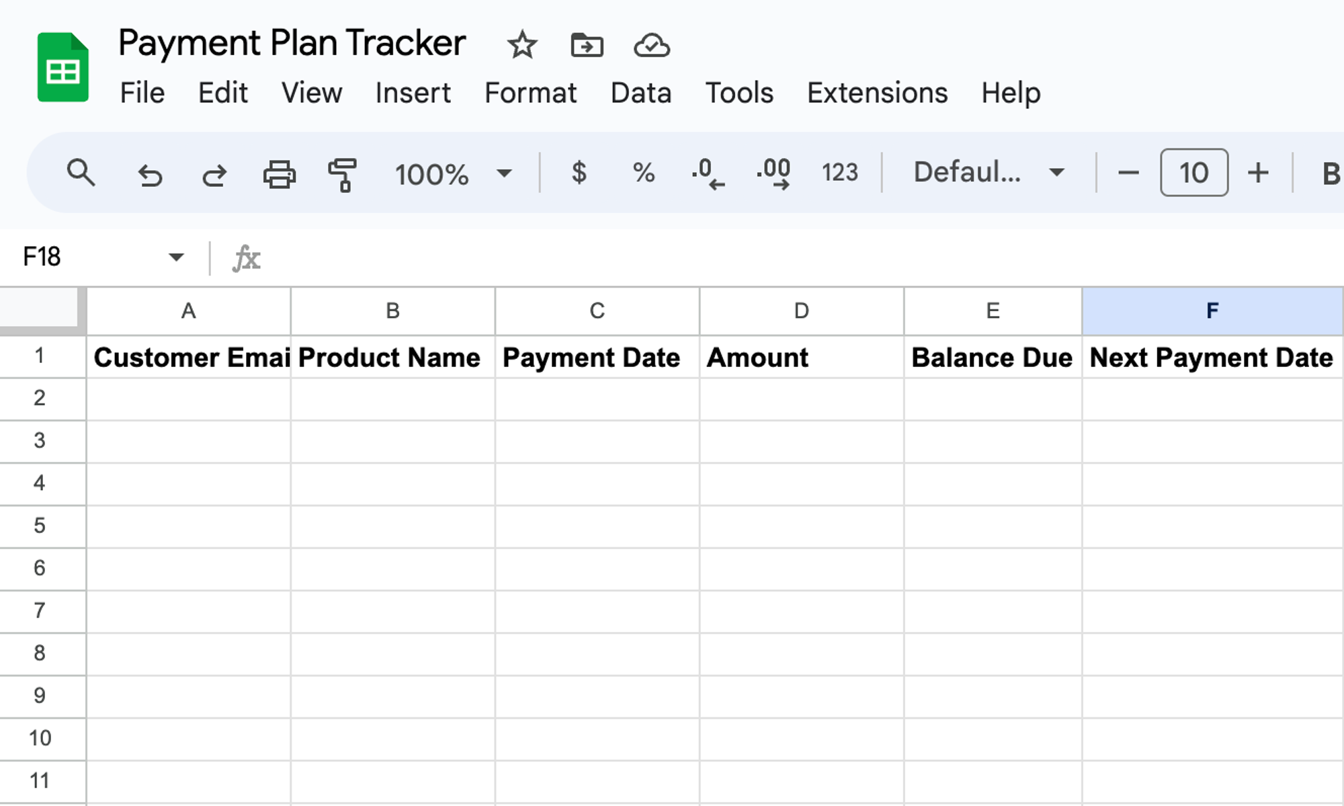Expand the font size stepper dropdown

[x=1193, y=173]
